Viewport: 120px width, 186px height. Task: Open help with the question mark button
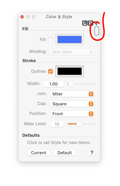(x=92, y=153)
